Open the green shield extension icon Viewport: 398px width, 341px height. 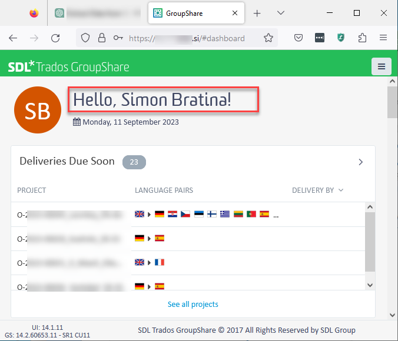pos(341,38)
